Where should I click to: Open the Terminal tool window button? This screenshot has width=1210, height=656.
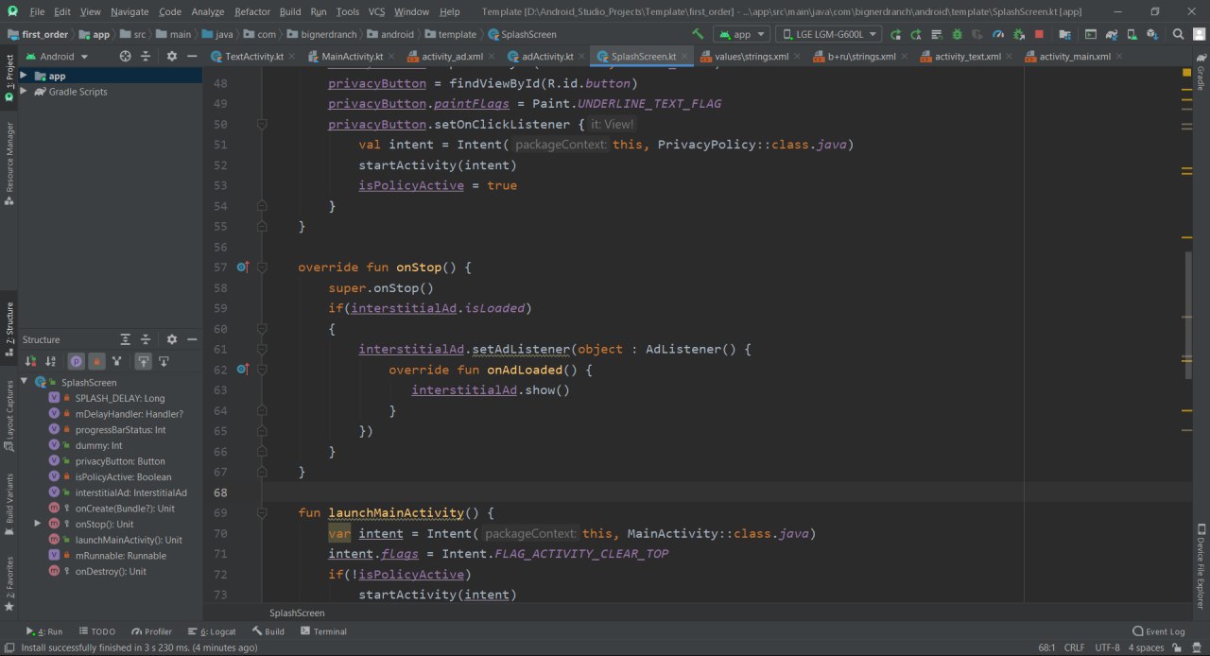coord(322,631)
